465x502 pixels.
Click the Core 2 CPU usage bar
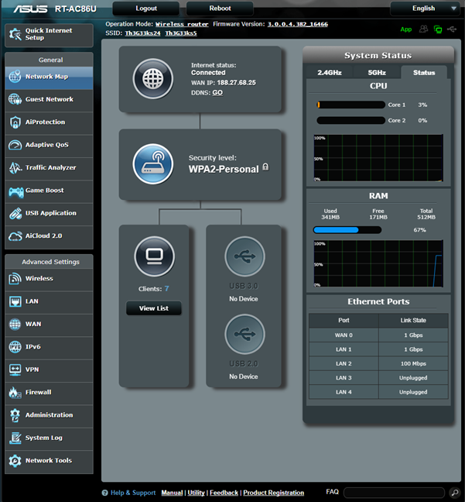(x=350, y=121)
